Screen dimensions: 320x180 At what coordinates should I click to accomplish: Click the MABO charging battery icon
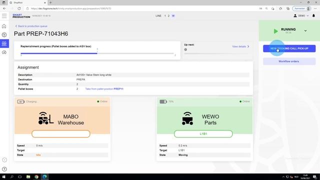pos(21,101)
